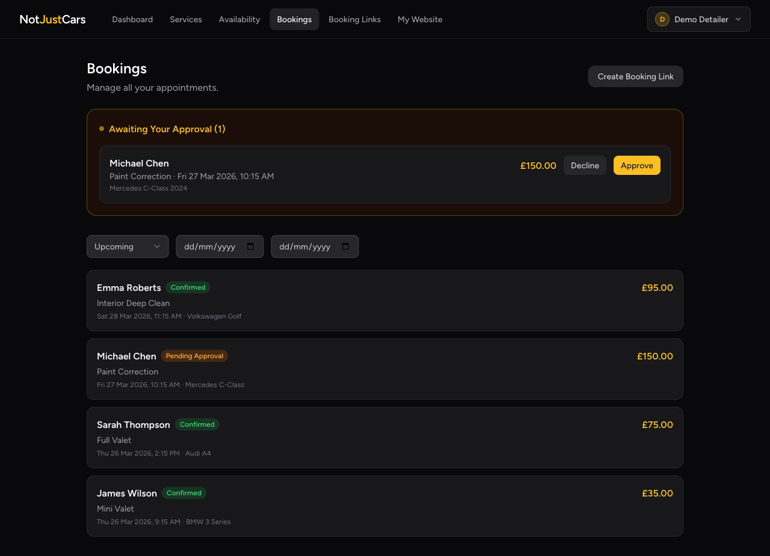Open the calendar picker on the start date field

(x=251, y=246)
